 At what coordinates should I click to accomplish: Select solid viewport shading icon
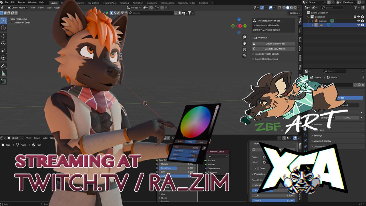pyautogui.click(x=288, y=8)
